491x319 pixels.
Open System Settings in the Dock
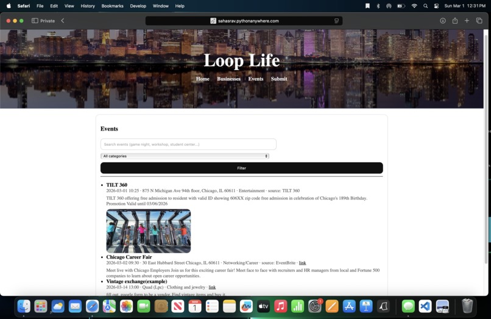pos(315,306)
